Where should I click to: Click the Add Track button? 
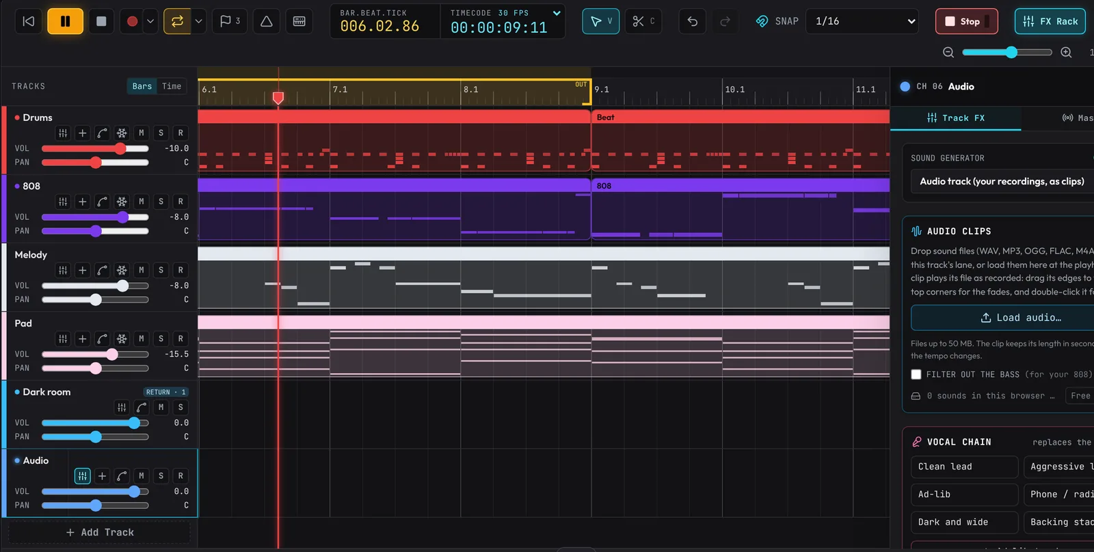pos(100,532)
